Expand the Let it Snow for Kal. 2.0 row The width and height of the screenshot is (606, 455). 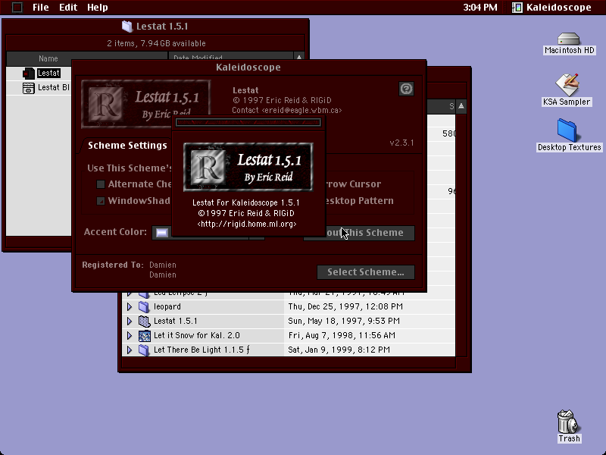130,335
